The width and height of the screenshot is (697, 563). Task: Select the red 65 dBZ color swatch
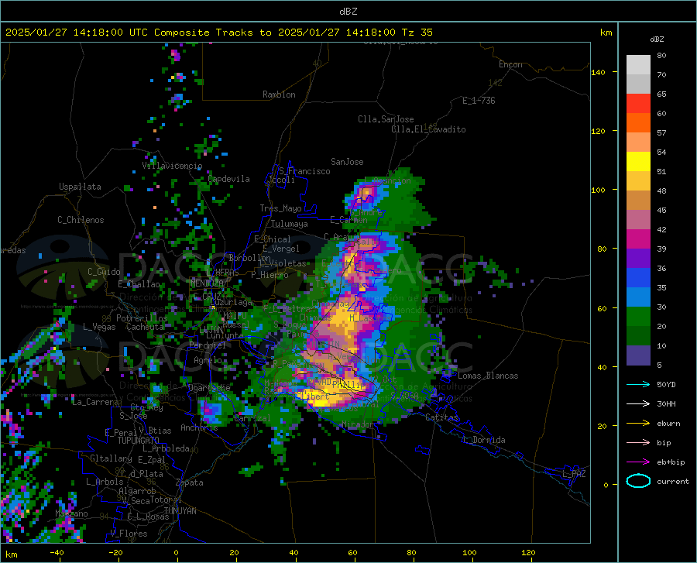tap(638, 104)
